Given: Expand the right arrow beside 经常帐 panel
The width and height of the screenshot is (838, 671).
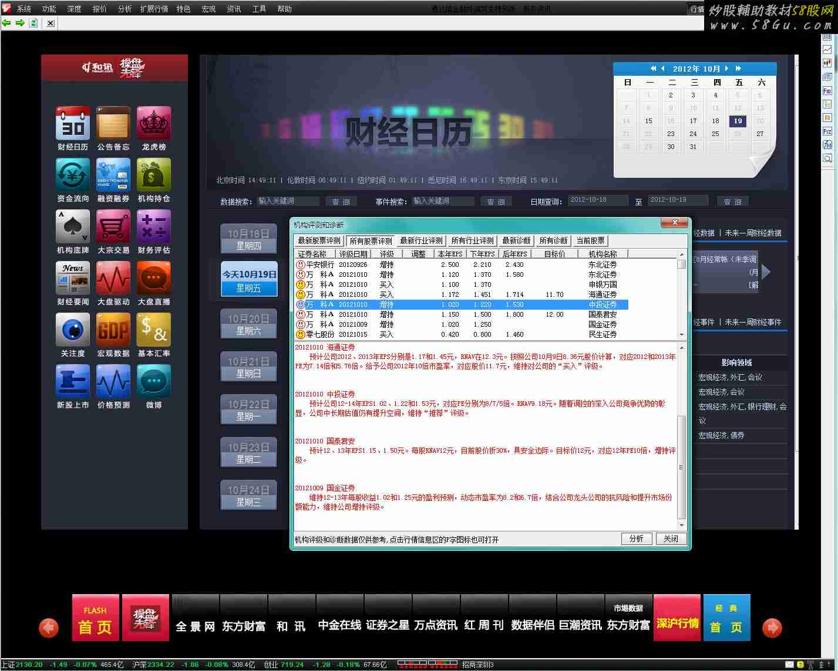Looking at the screenshot, I should [766, 271].
